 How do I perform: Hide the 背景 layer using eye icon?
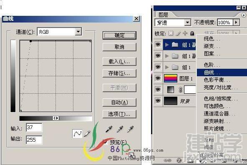coord(158,100)
